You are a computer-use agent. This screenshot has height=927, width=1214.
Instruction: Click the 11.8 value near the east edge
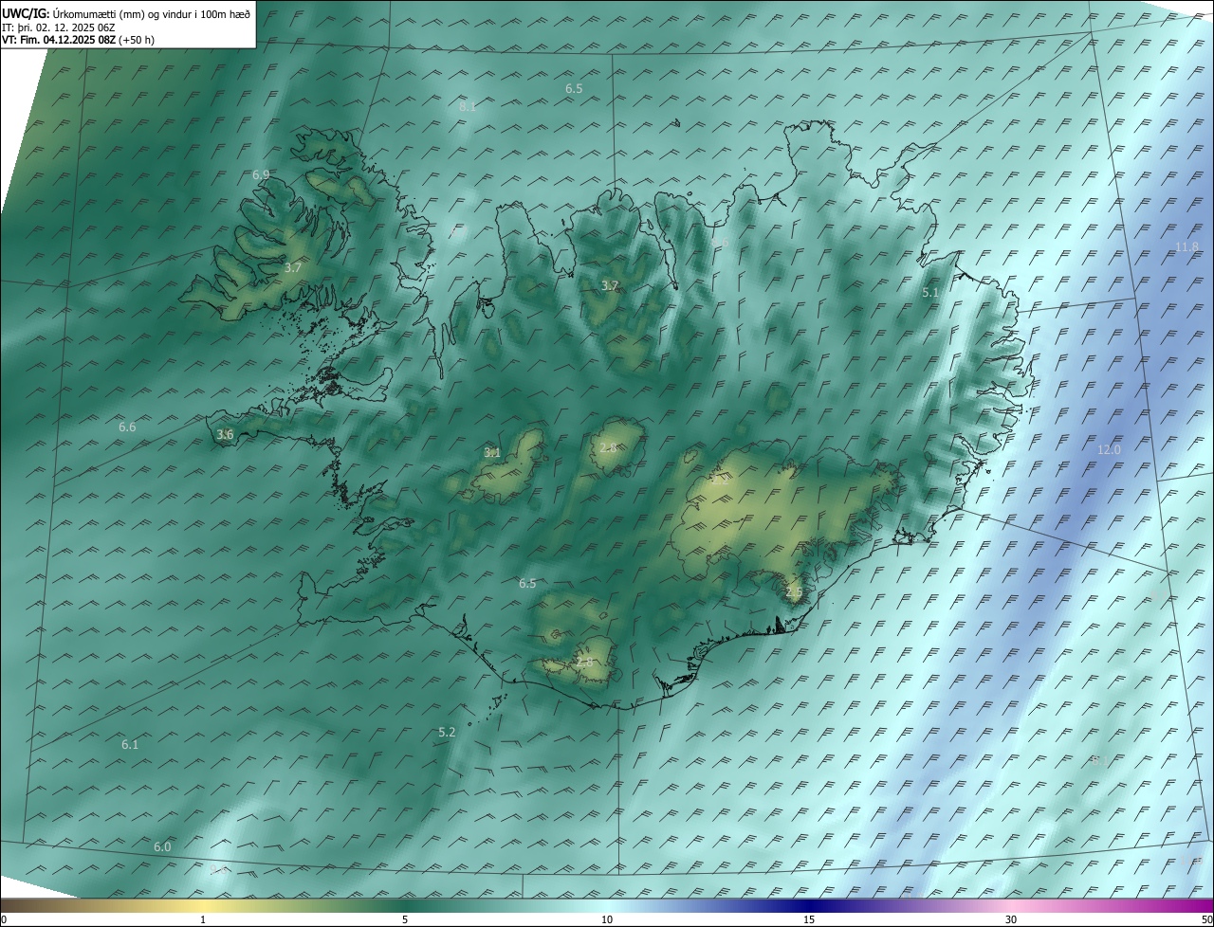click(x=1187, y=247)
